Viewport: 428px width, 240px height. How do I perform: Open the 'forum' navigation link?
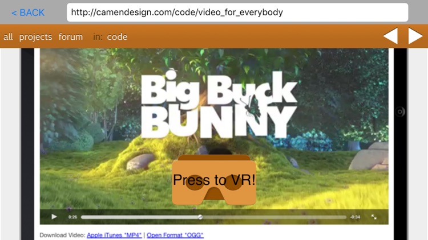(71, 37)
